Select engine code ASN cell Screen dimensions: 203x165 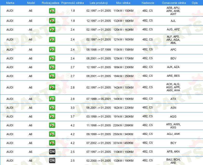[x=173, y=108]
